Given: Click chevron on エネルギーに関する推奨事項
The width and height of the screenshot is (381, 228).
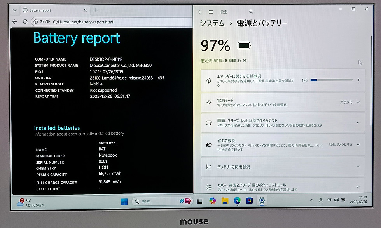Looking at the screenshot, I should 358,80.
